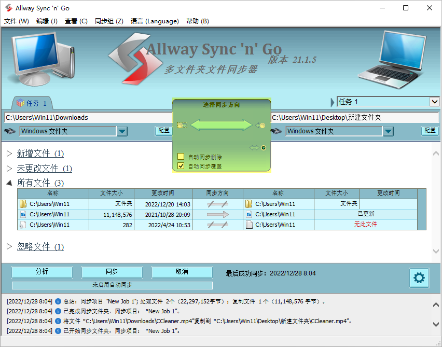Click the crossed sync arrow in 2022/4/24 row
This screenshot has height=347, width=442.
click(x=217, y=225)
